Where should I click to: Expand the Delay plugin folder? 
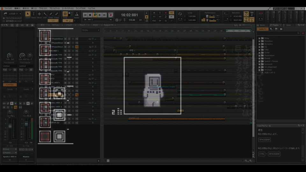point(259,38)
